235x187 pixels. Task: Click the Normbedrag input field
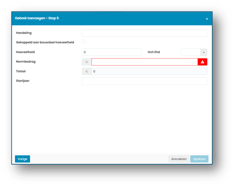tap(145, 62)
